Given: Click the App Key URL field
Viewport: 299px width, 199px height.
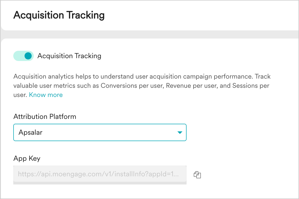Looking at the screenshot, I should pos(100,175).
